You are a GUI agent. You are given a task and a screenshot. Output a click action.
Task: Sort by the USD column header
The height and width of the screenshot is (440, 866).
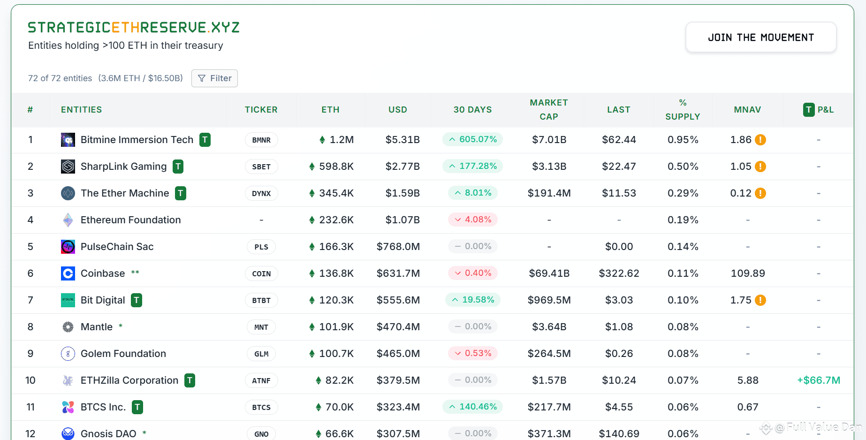coord(398,110)
